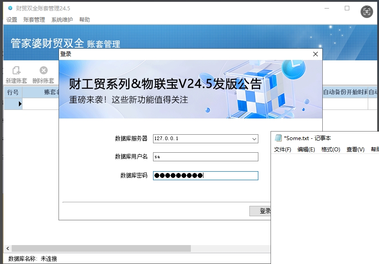Minimize the 财贸双全账套管理 window
Screen dimensions: 379x264
point(327,8)
